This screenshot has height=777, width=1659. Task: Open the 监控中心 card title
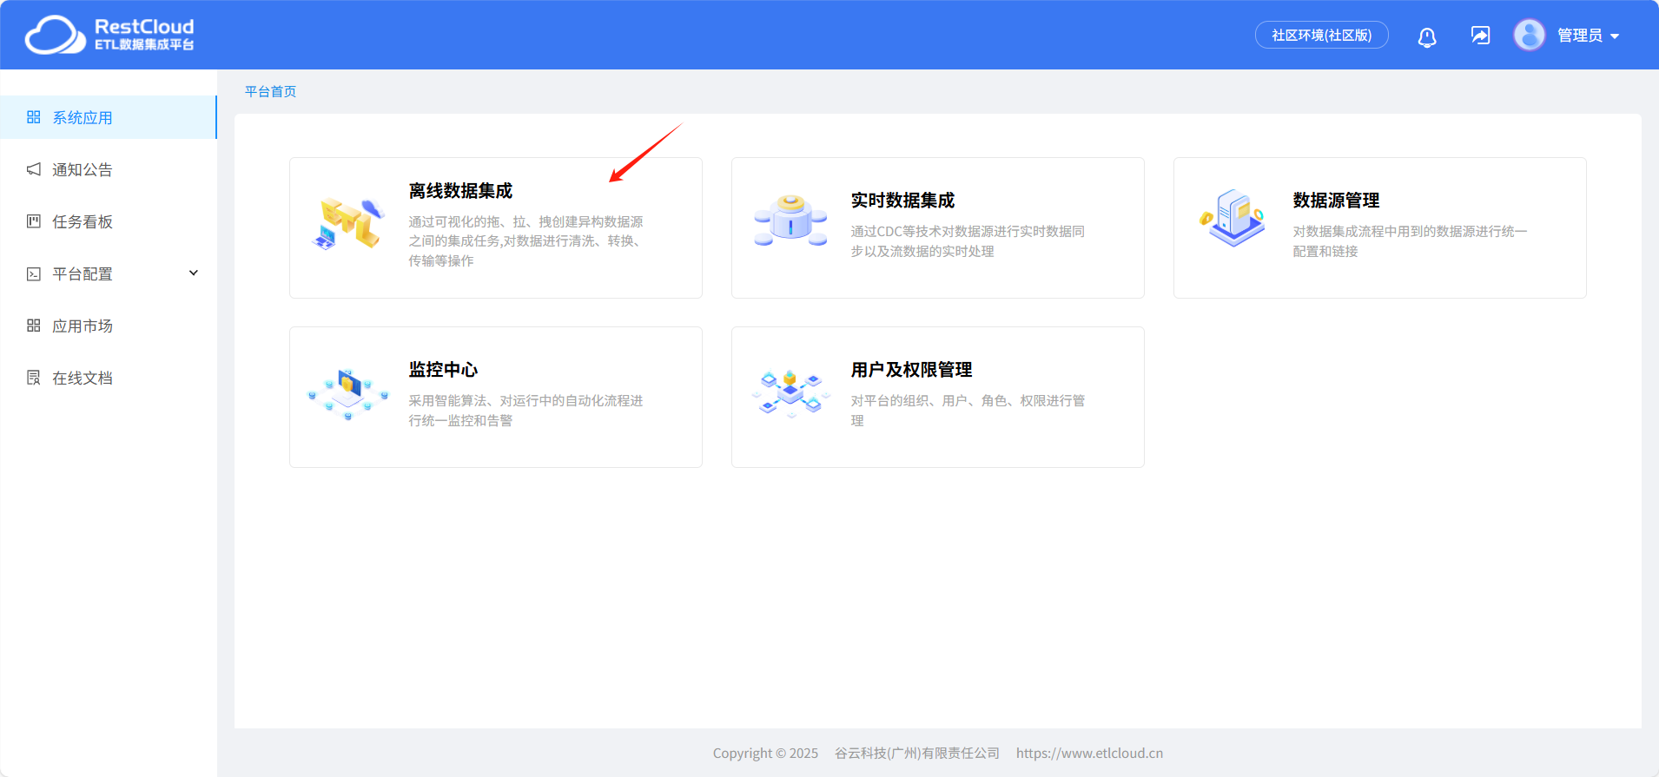(x=444, y=369)
